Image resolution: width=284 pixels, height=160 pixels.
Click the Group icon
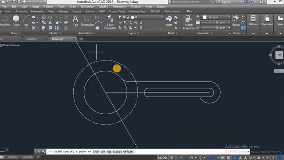click(236, 21)
